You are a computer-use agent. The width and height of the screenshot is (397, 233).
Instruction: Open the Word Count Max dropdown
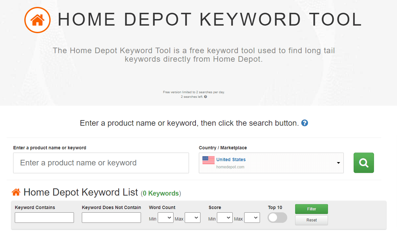click(x=193, y=218)
